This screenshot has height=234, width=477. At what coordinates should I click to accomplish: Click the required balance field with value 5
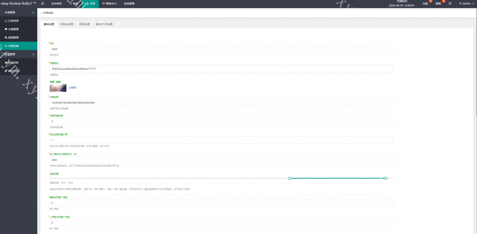221,122
